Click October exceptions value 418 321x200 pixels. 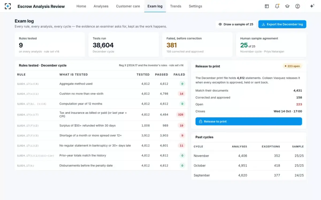pos(277,166)
